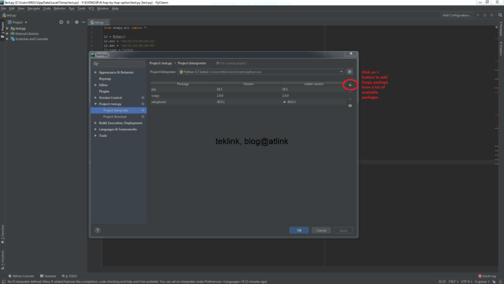Switch to the test.py editor tab
Image resolution: width=504 pixels, height=284 pixels.
pyautogui.click(x=97, y=22)
